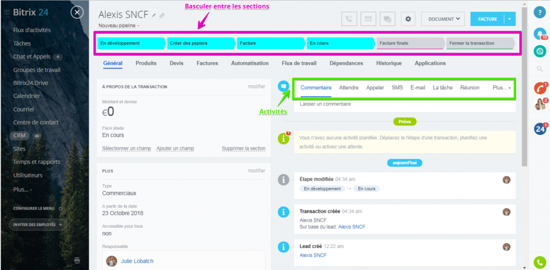This screenshot has height=270, width=550.
Task: Select the Facture finale stage
Action: click(x=410, y=43)
